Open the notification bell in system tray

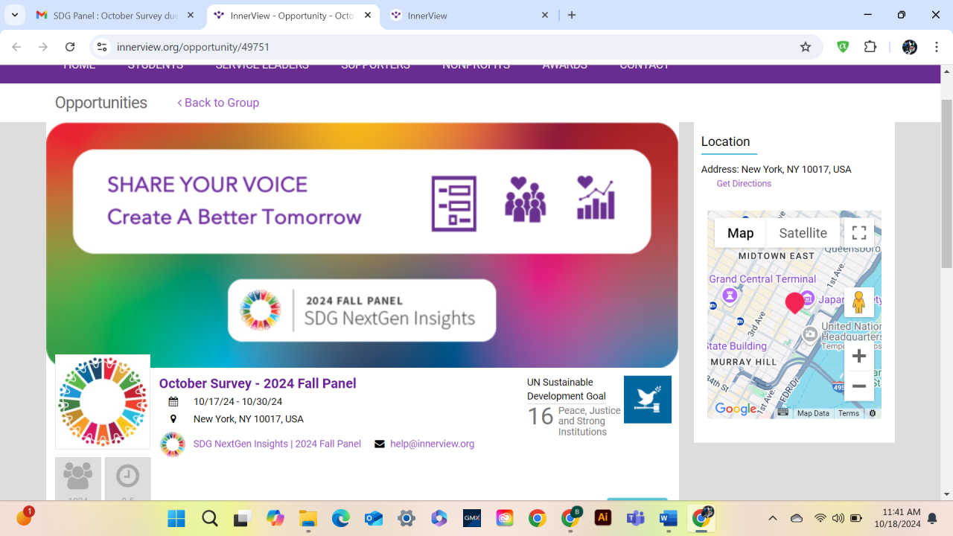tap(932, 518)
